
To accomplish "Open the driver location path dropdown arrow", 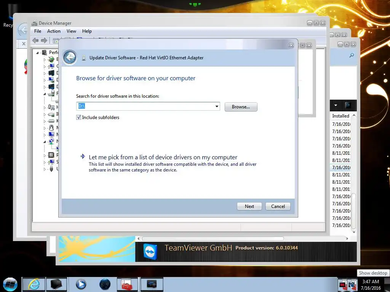I will pos(217,106).
